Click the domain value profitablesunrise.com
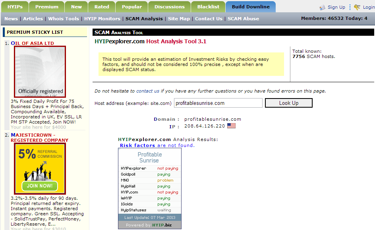Screen dimensions: 375x230 coord(213,119)
